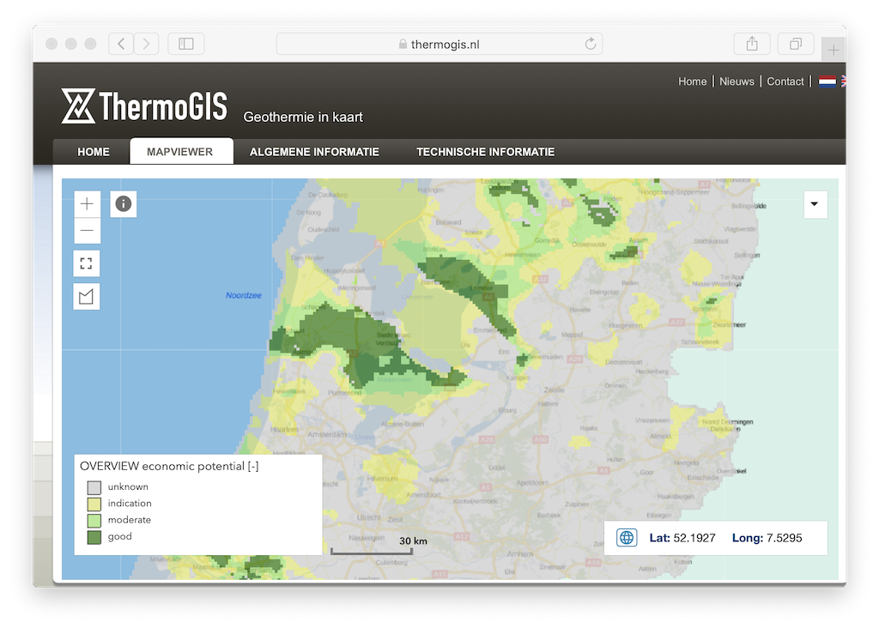Click the ThermoGIS logo
The width and height of the screenshot is (879, 628).
point(144,106)
